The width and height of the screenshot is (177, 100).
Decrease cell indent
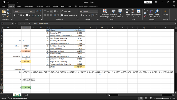[x=55, y=15]
